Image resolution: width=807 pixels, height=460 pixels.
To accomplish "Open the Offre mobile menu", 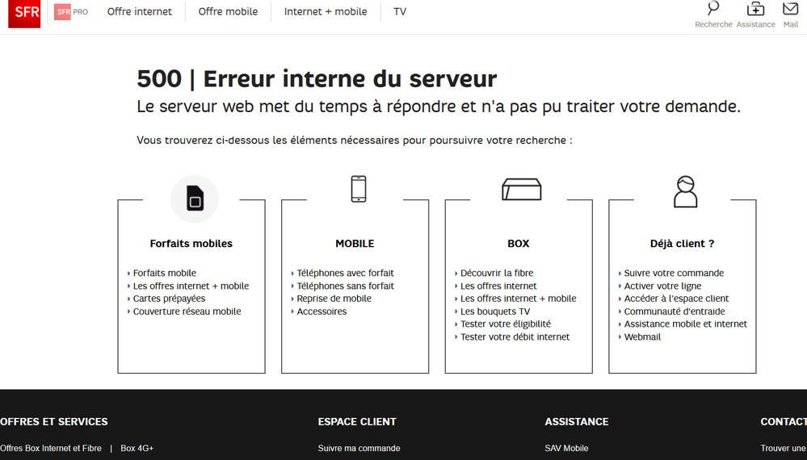I will click(x=228, y=12).
